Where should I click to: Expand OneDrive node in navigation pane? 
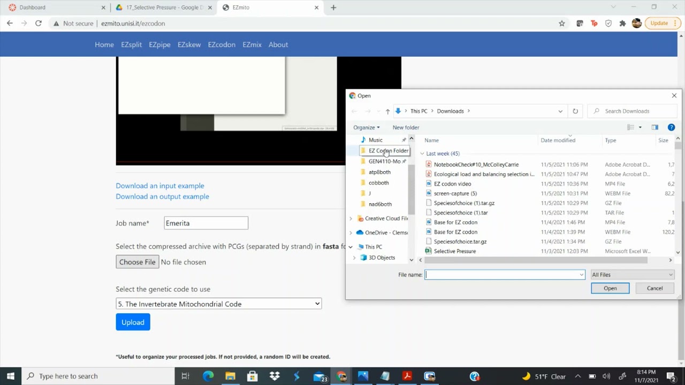click(x=351, y=233)
